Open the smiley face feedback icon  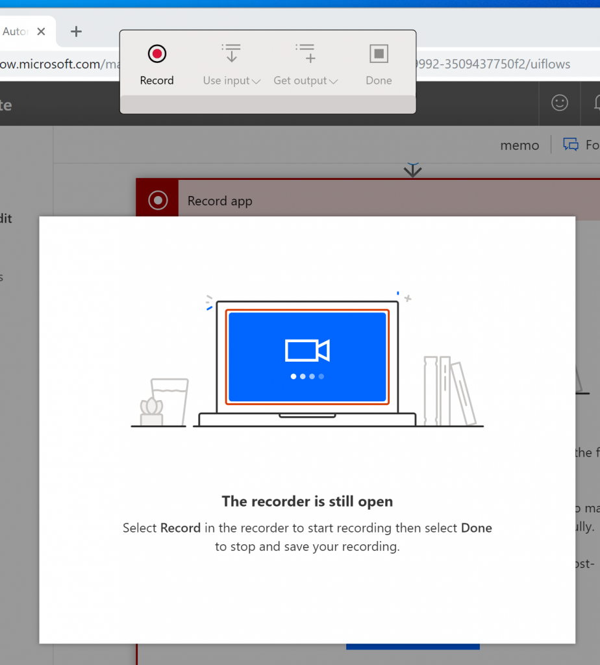coord(559,103)
